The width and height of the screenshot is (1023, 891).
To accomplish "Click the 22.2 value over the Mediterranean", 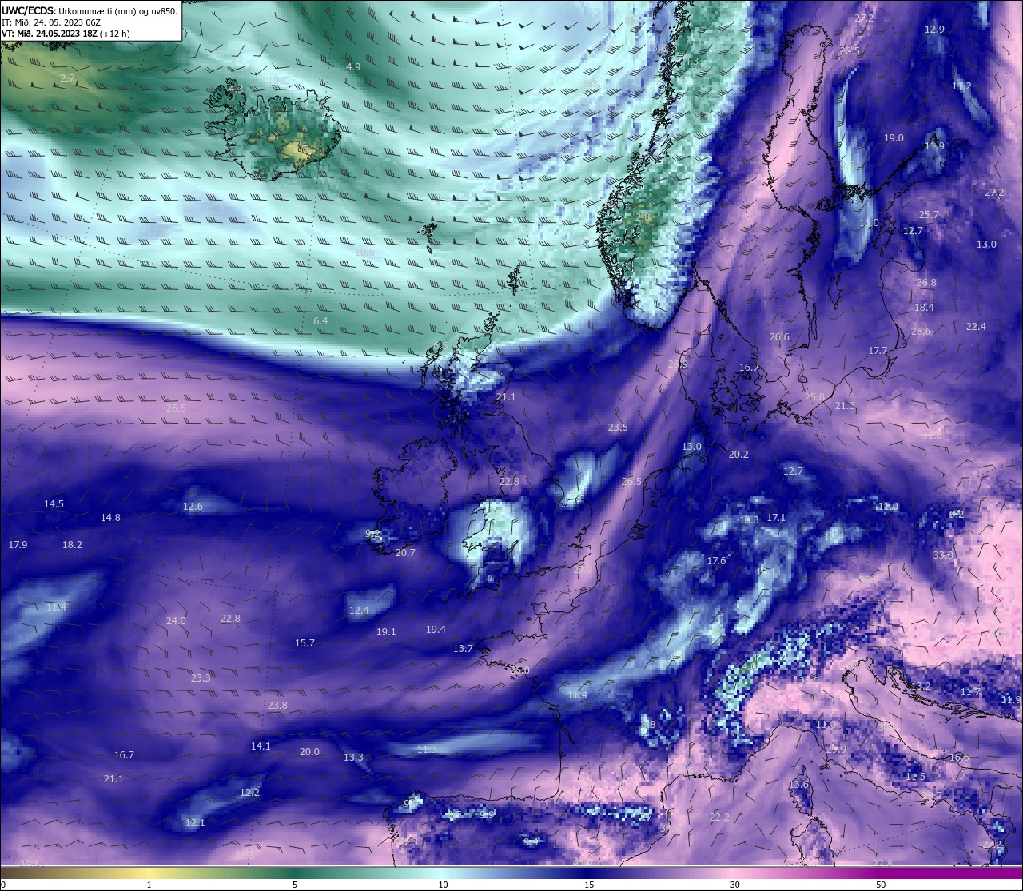I will pyautogui.click(x=719, y=817).
